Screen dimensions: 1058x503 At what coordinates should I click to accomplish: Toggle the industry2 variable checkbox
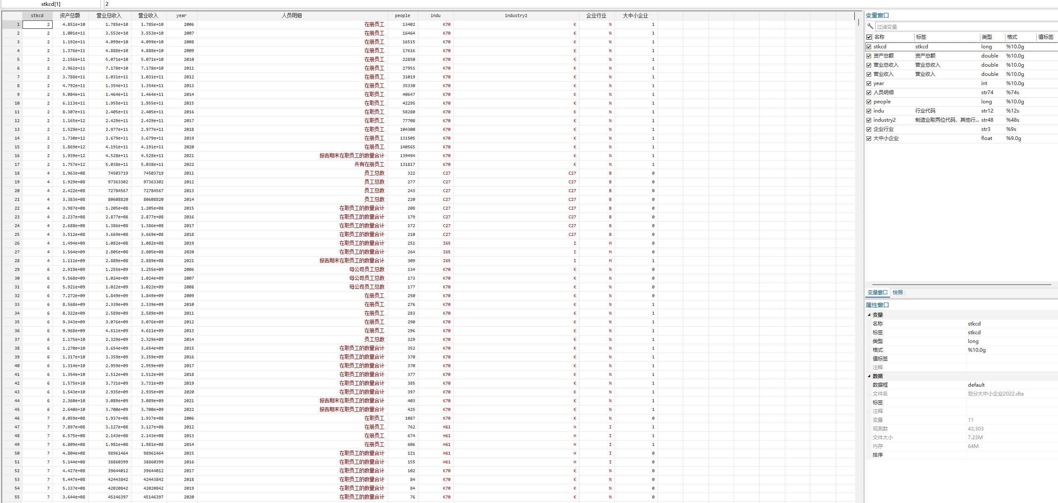point(869,120)
